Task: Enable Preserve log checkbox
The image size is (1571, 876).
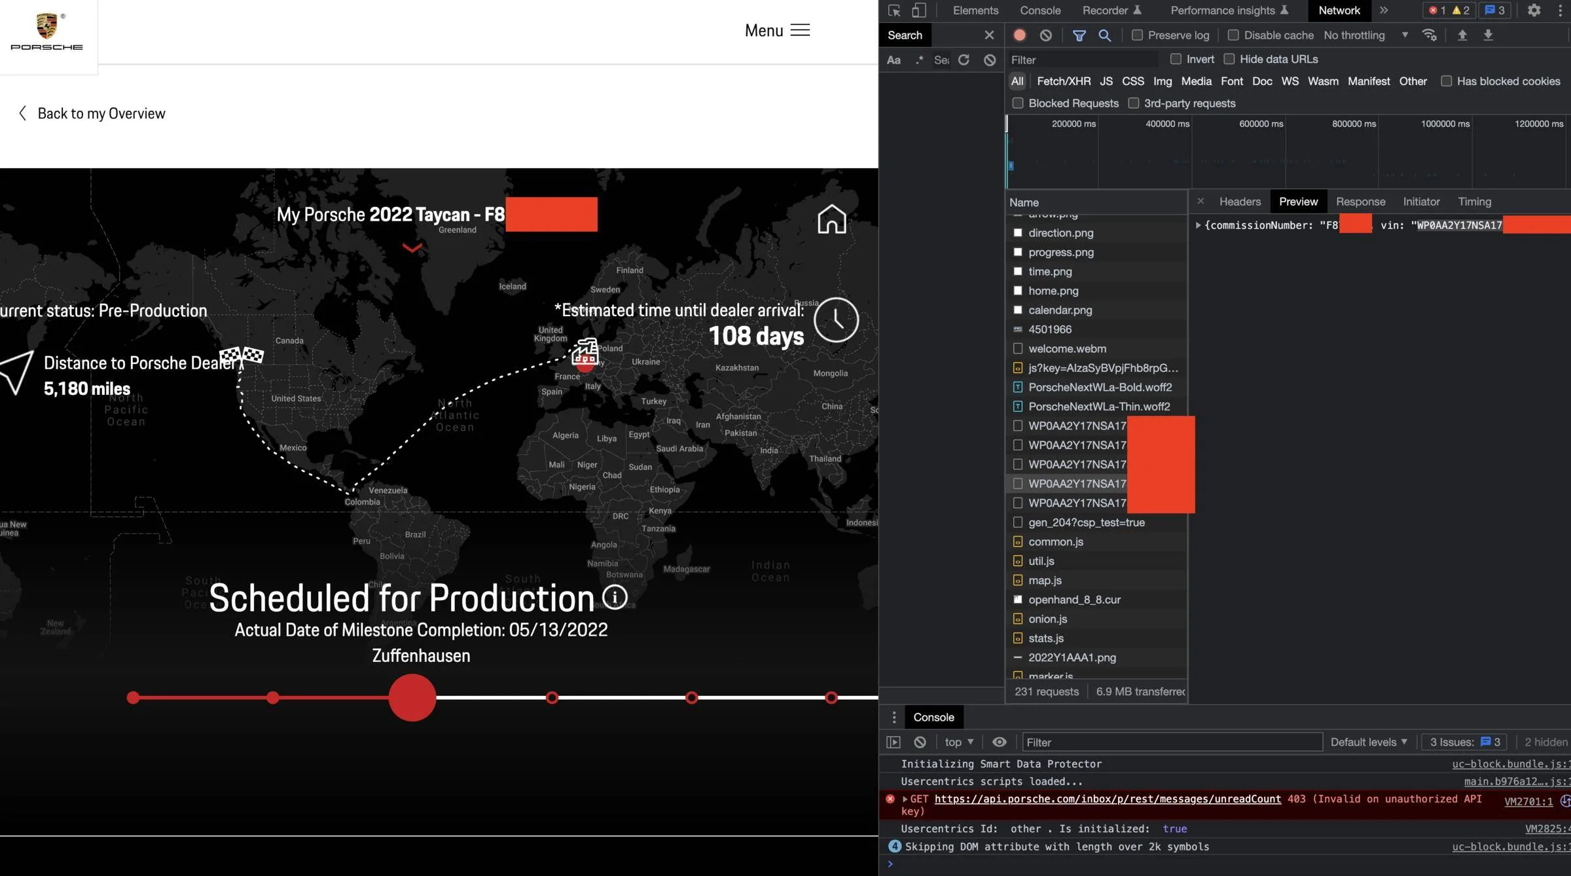Action: coord(1137,35)
